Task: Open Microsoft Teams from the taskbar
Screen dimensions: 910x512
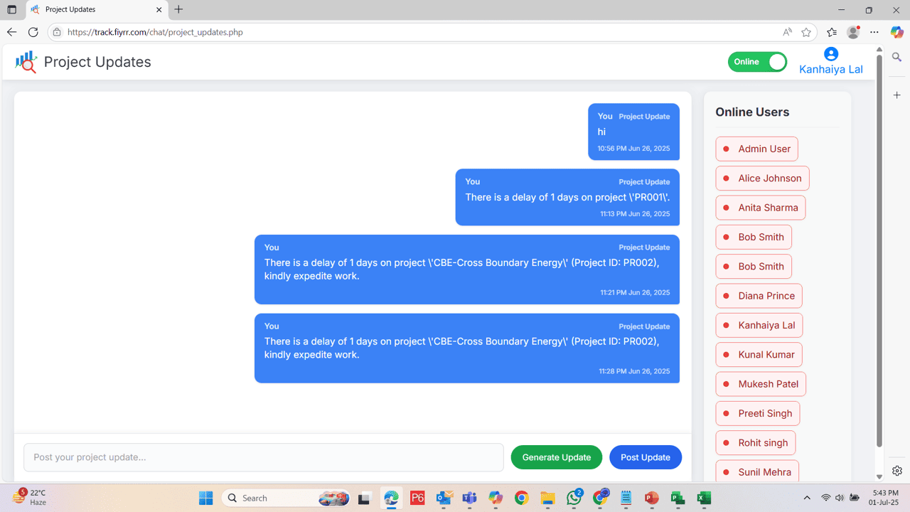Action: click(469, 498)
